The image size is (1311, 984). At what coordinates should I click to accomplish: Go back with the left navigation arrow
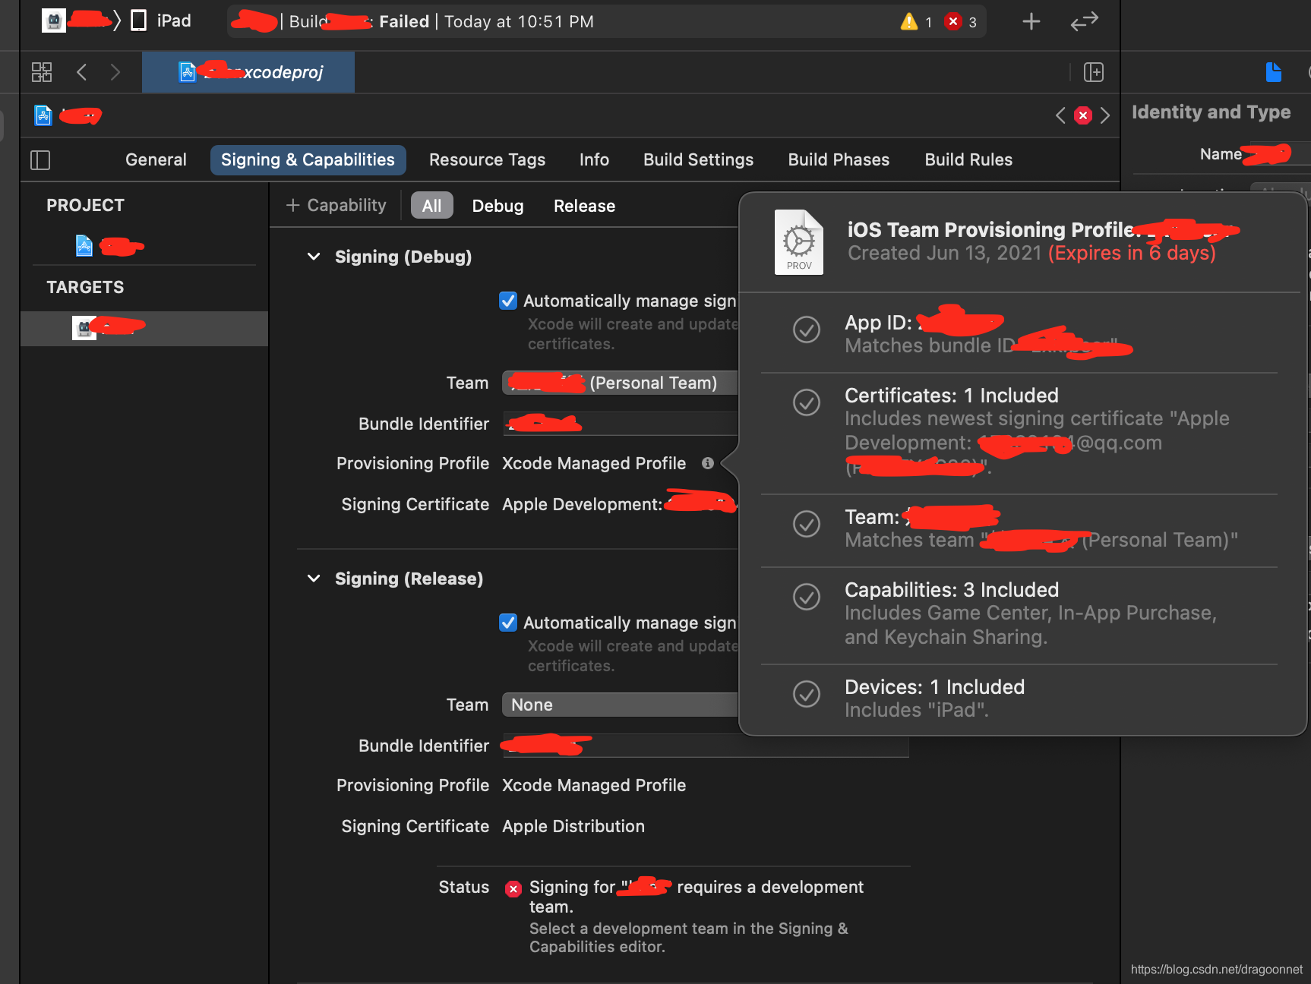[x=82, y=72]
